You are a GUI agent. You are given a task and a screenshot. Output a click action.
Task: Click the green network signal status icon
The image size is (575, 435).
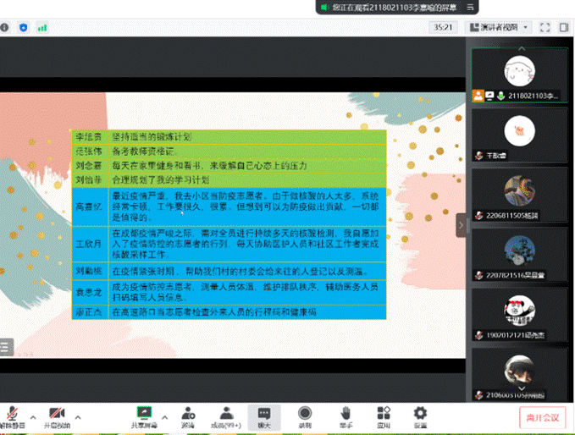click(41, 27)
